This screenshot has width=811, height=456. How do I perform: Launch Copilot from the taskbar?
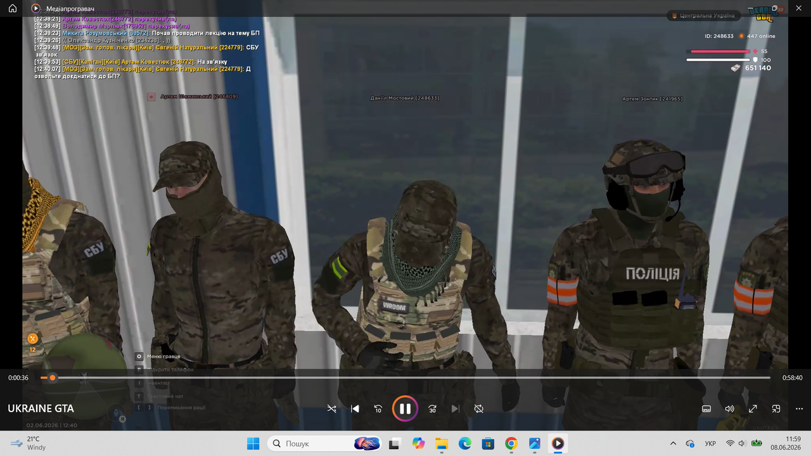418,443
